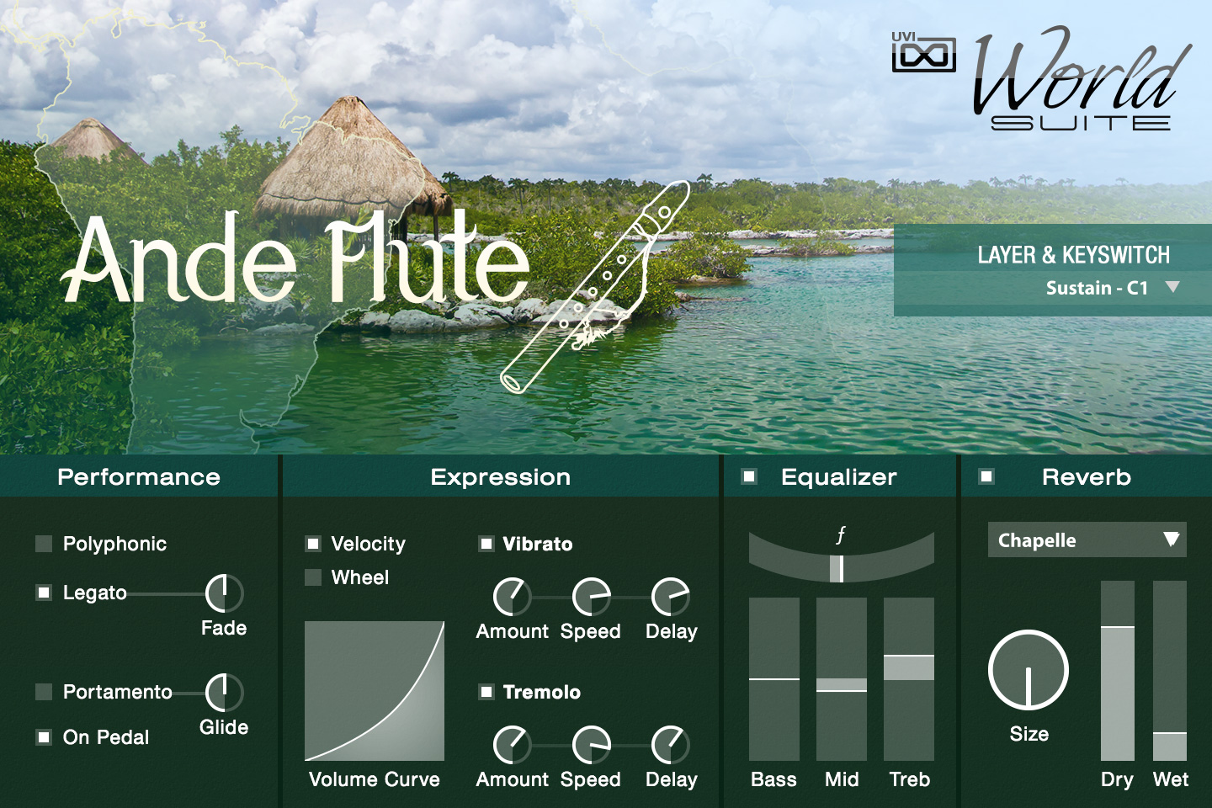Toggle the Equalizer power switch
Image resolution: width=1212 pixels, height=808 pixels.
coord(749,476)
